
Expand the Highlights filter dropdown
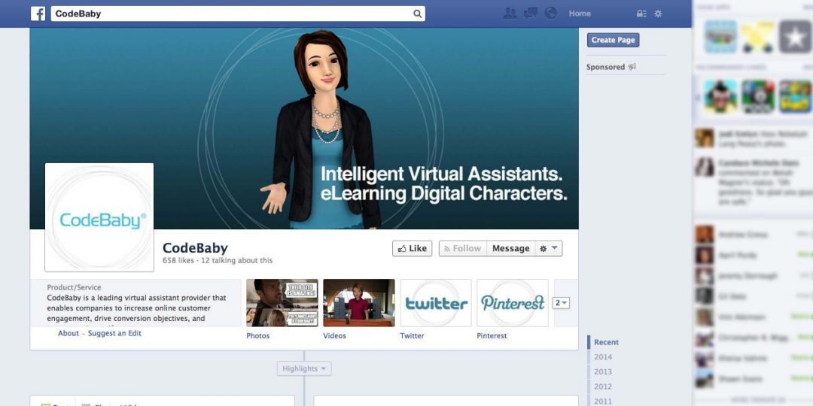point(304,368)
